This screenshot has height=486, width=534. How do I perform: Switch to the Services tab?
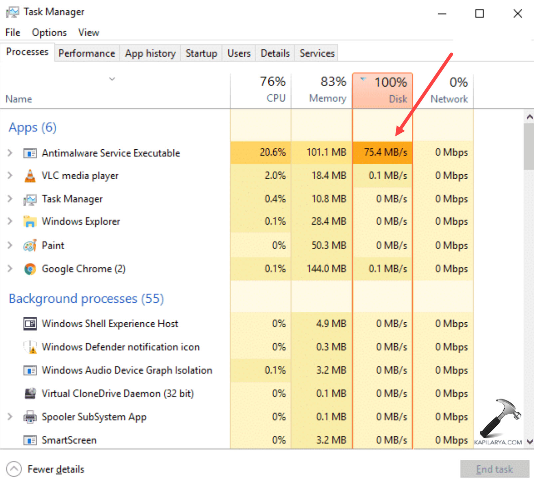317,53
